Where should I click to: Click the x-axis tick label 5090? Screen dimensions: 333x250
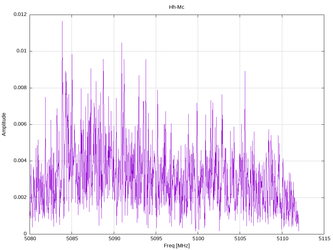click(114, 239)
